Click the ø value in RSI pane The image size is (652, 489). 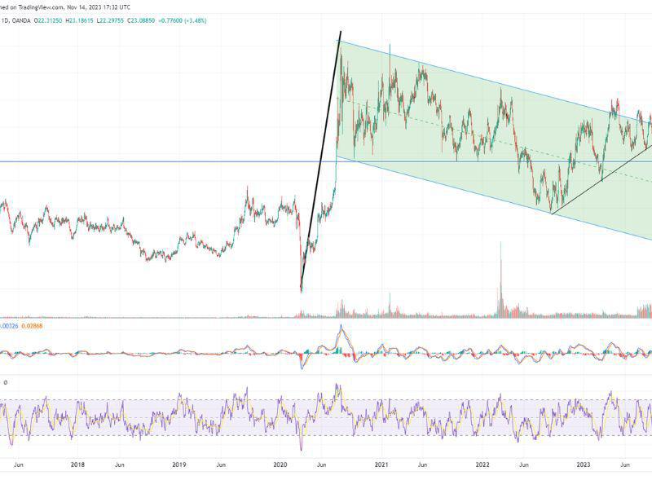6,382
